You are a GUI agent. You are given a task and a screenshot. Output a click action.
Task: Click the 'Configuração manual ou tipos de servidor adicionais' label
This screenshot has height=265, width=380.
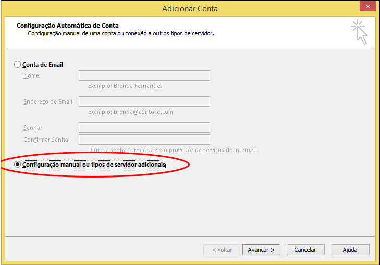pos(94,165)
